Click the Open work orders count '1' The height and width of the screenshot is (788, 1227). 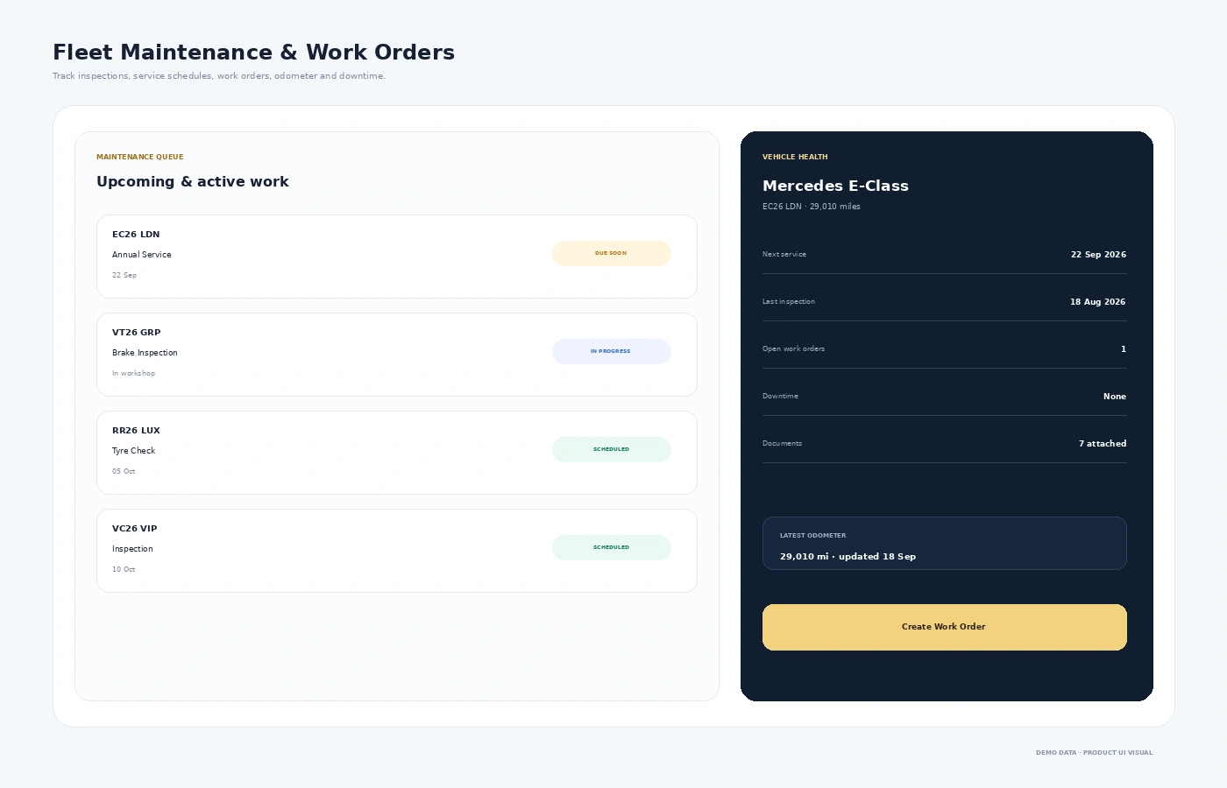click(1124, 349)
